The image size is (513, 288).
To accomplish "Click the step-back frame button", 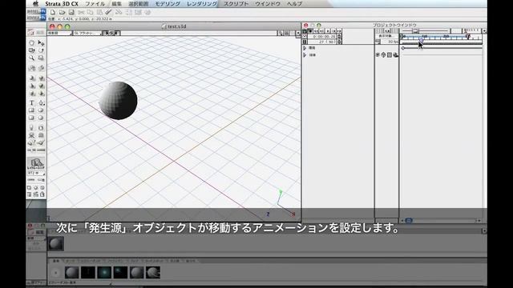I will pyautogui.click(x=322, y=30).
